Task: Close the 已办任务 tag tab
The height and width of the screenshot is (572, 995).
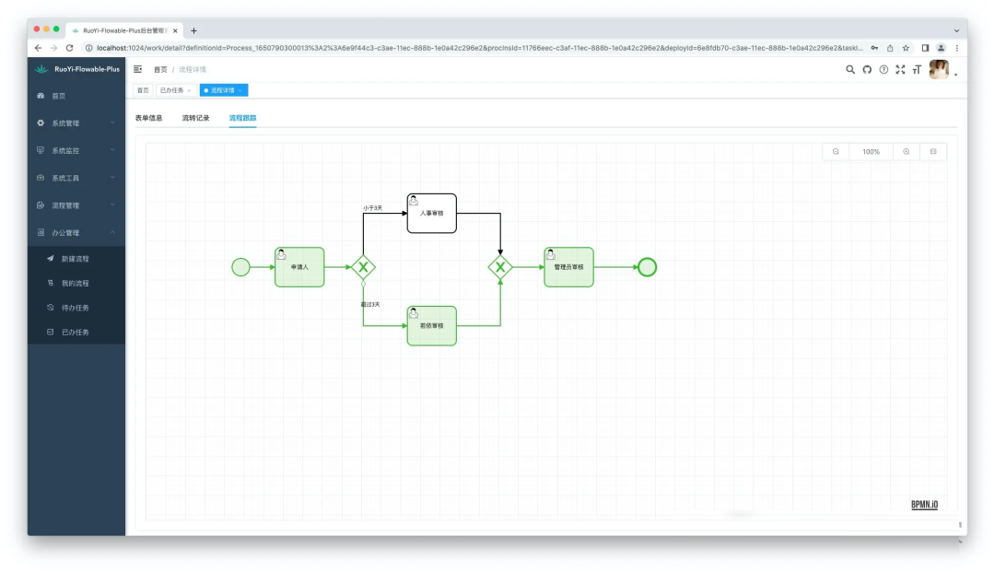Action: [x=189, y=90]
